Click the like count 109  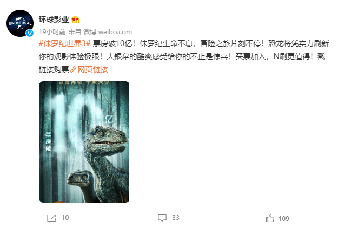pyautogui.click(x=284, y=218)
